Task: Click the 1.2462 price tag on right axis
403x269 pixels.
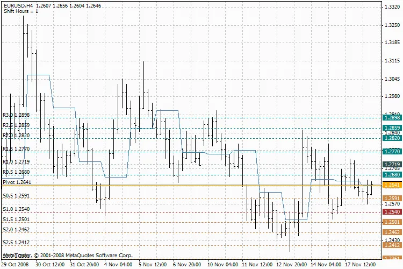Action: pos(392,232)
